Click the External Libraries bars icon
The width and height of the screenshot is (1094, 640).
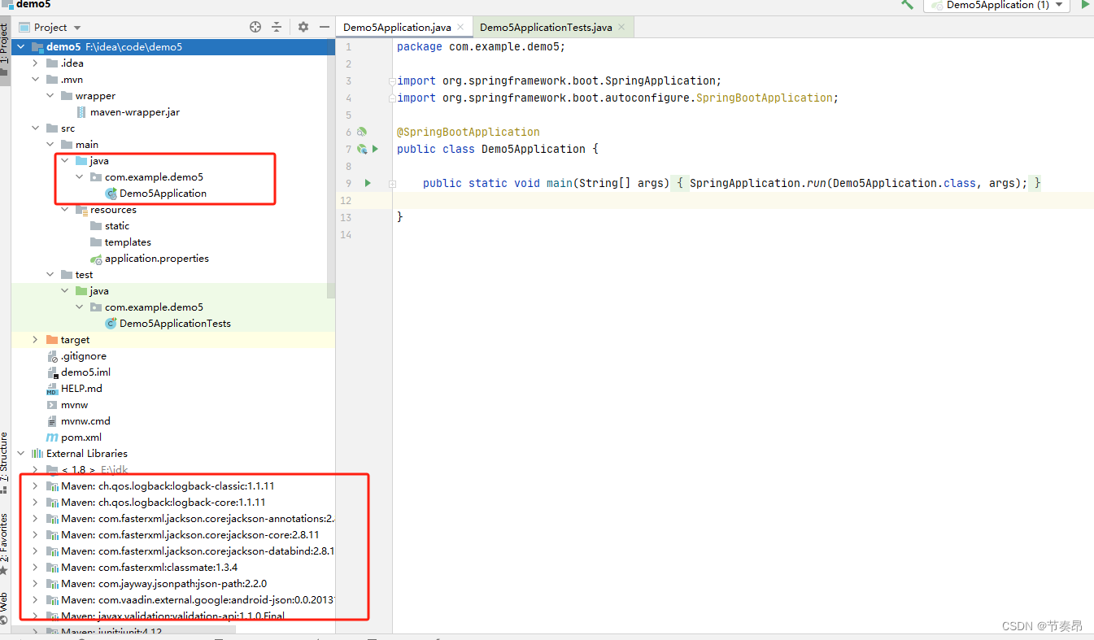pos(37,454)
